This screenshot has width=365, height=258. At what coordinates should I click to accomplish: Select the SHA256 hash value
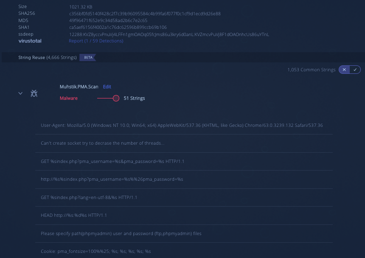[145, 14]
